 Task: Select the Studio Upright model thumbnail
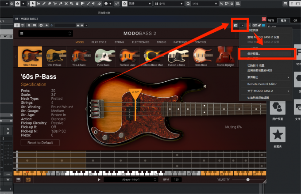(x=225, y=57)
